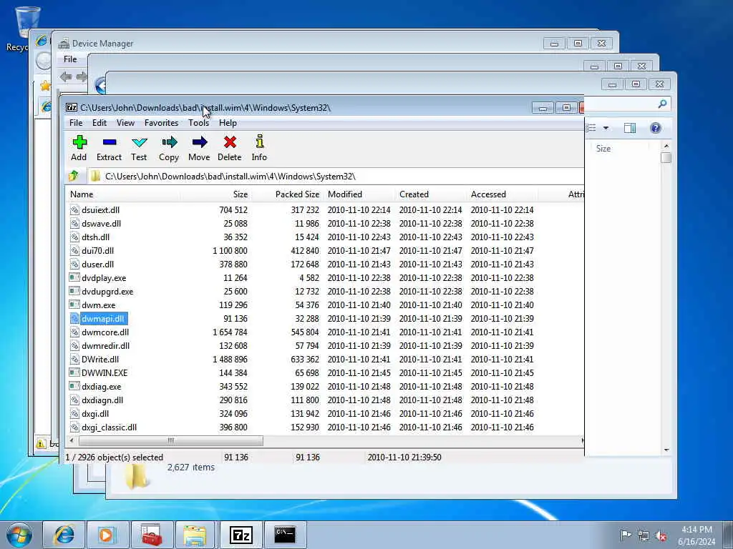The width and height of the screenshot is (733, 549).
Task: Toggle the Explorer preview pane icon
Action: click(x=630, y=128)
